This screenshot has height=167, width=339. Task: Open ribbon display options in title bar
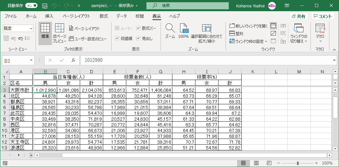(287, 6)
